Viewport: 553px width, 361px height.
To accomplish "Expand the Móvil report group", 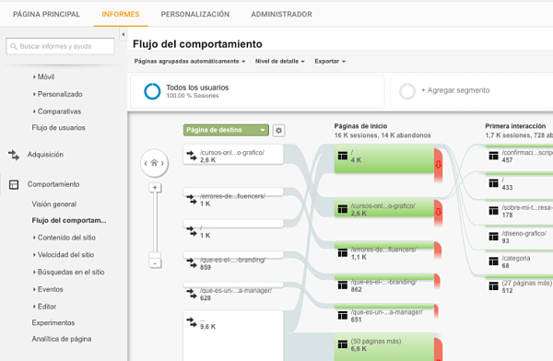I will pyautogui.click(x=43, y=76).
